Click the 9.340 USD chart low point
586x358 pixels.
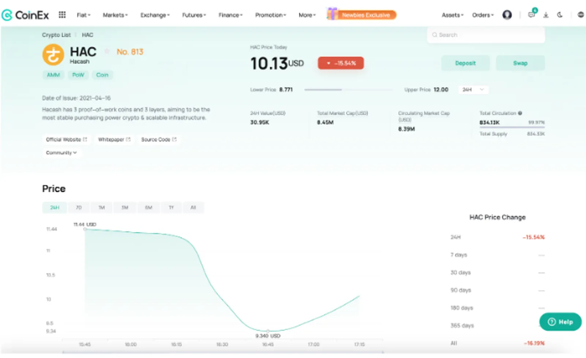tap(268, 331)
